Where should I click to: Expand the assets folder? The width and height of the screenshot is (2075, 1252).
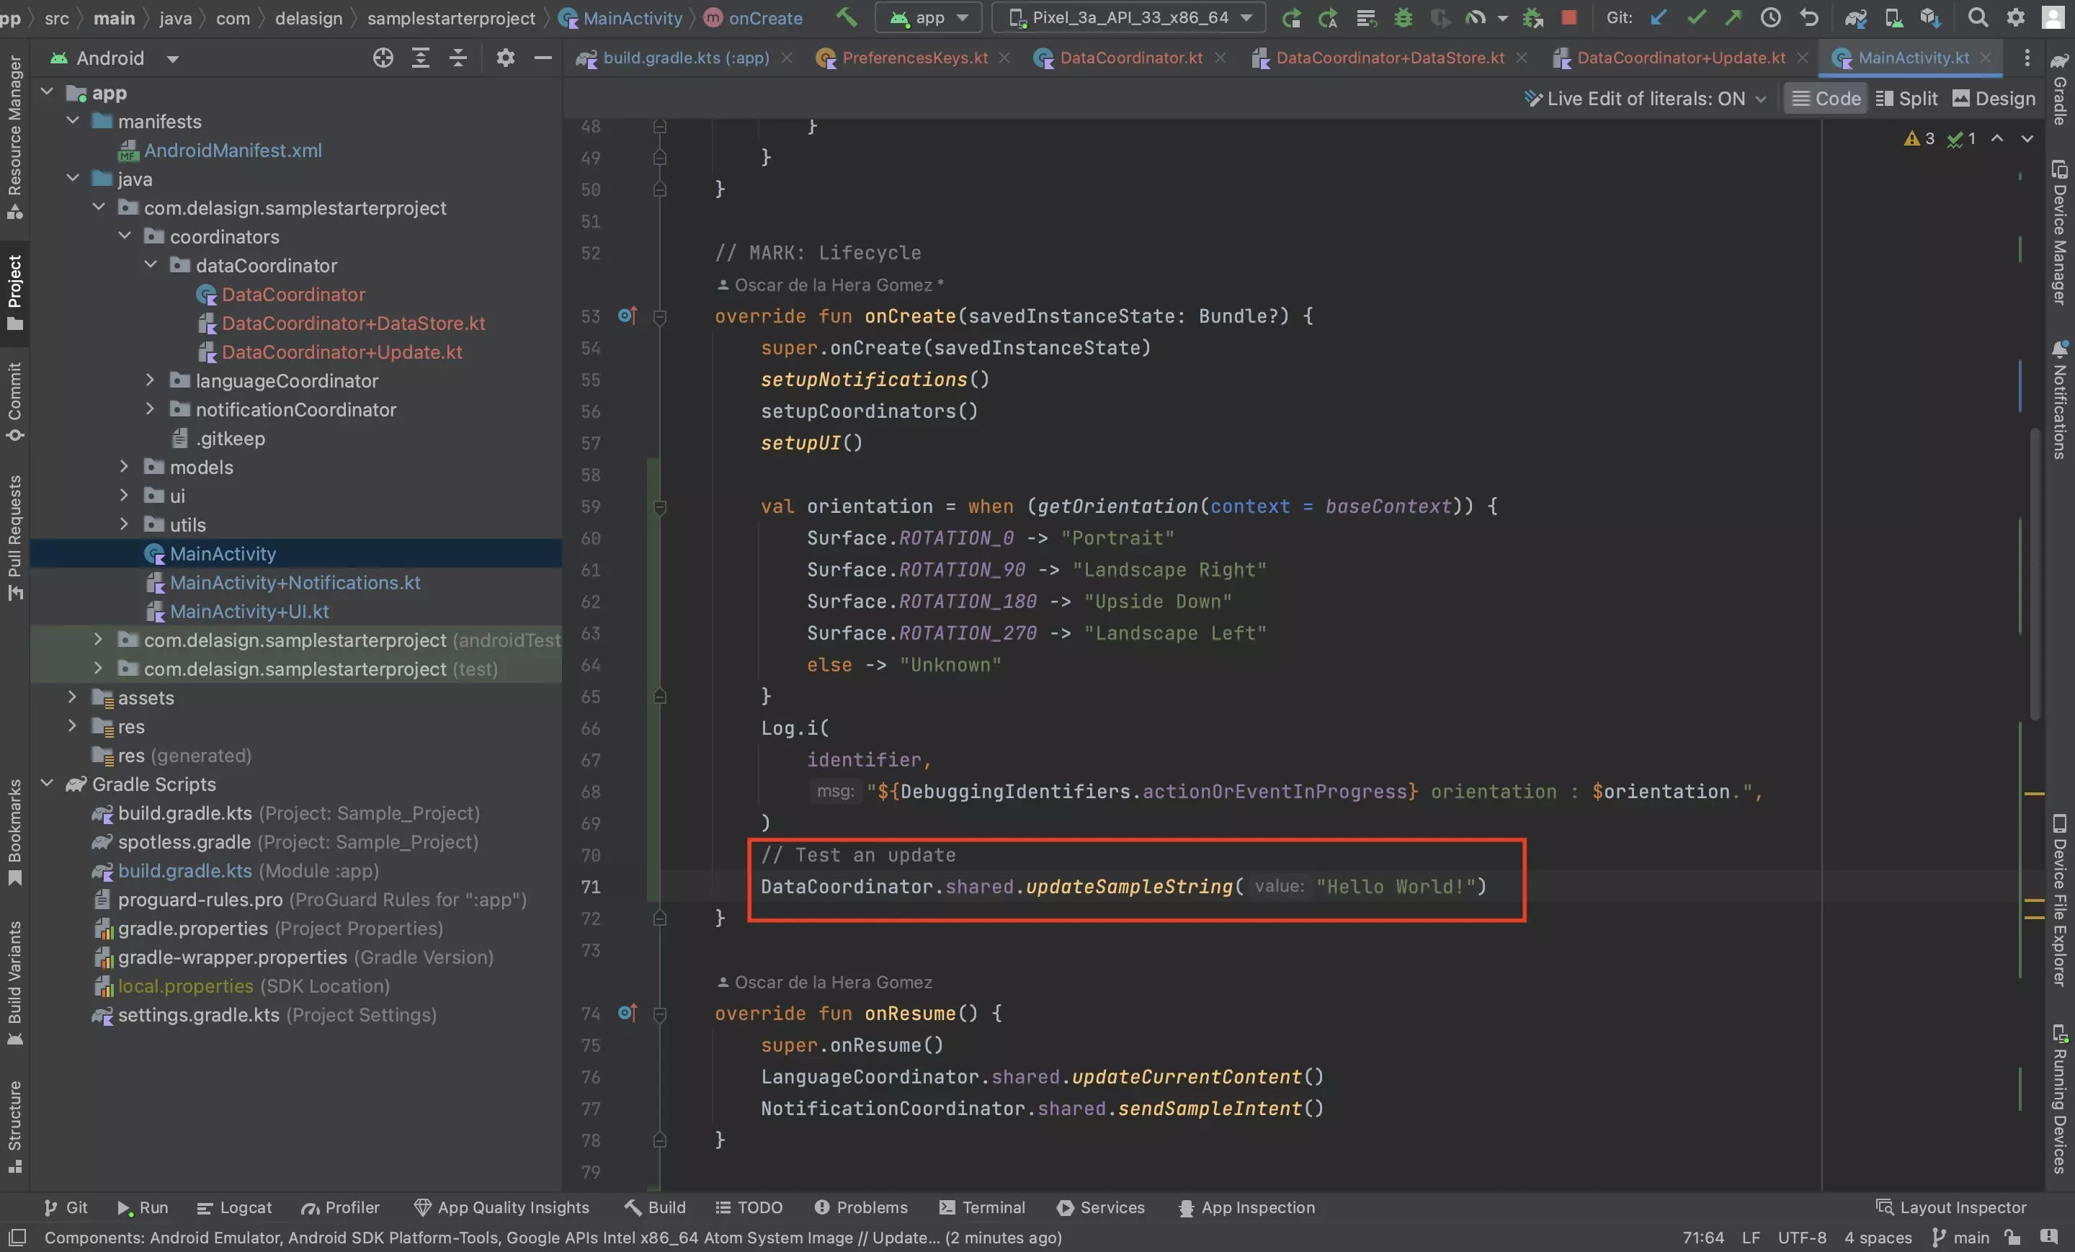[x=73, y=697]
